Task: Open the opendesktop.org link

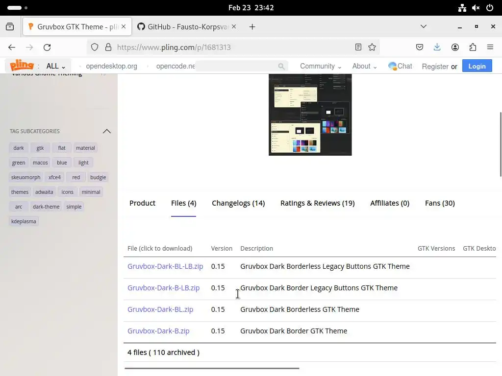Action: (111, 66)
